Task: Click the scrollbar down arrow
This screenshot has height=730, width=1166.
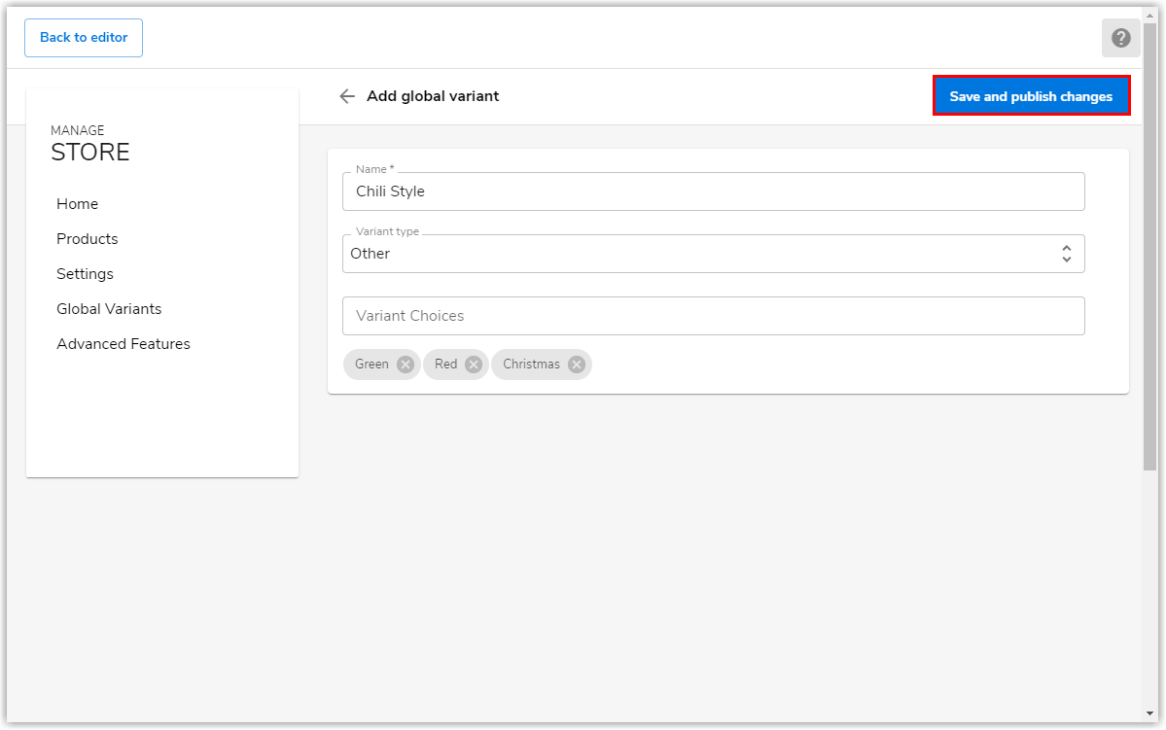Action: pos(1149,713)
